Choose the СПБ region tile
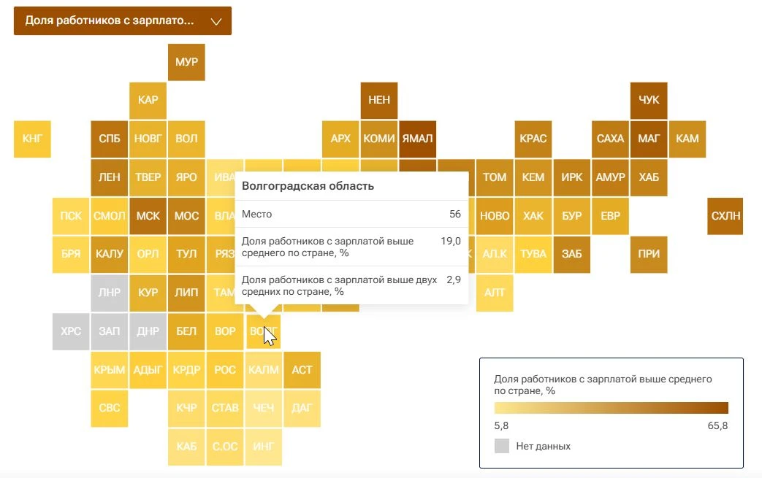Image resolution: width=762 pixels, height=478 pixels. [110, 139]
